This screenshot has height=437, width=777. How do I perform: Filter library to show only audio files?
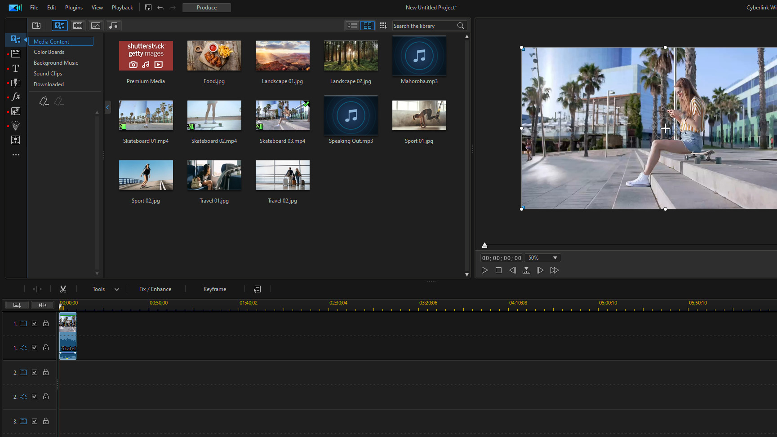113,26
